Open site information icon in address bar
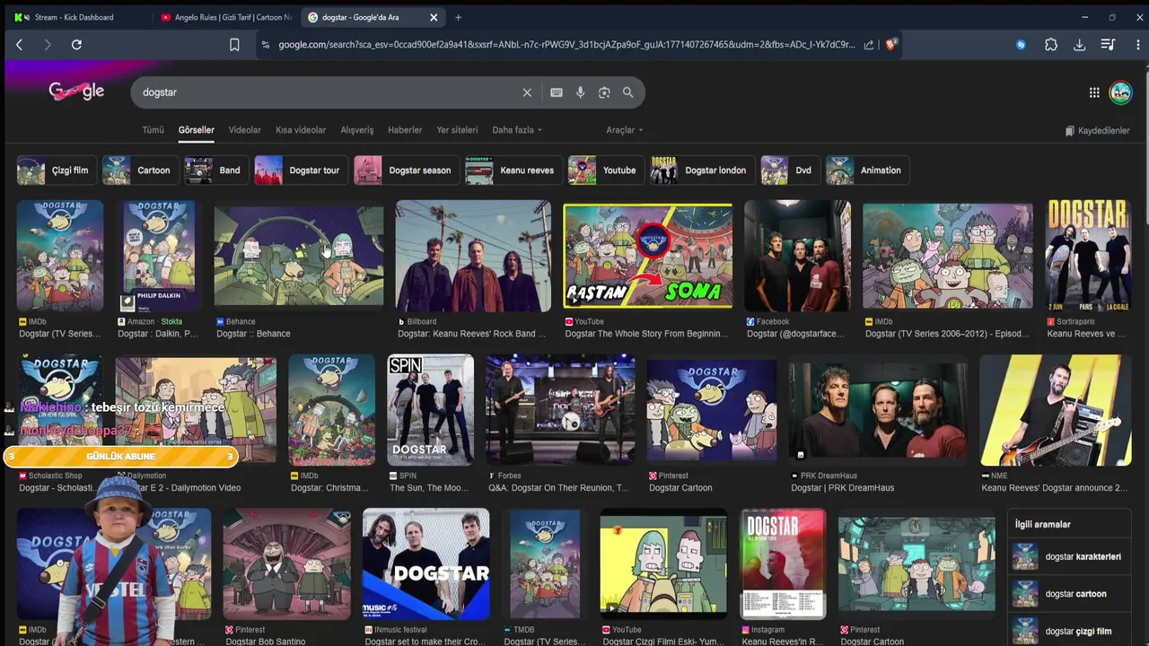 [266, 45]
